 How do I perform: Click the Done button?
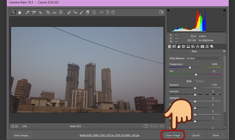tap(216, 135)
